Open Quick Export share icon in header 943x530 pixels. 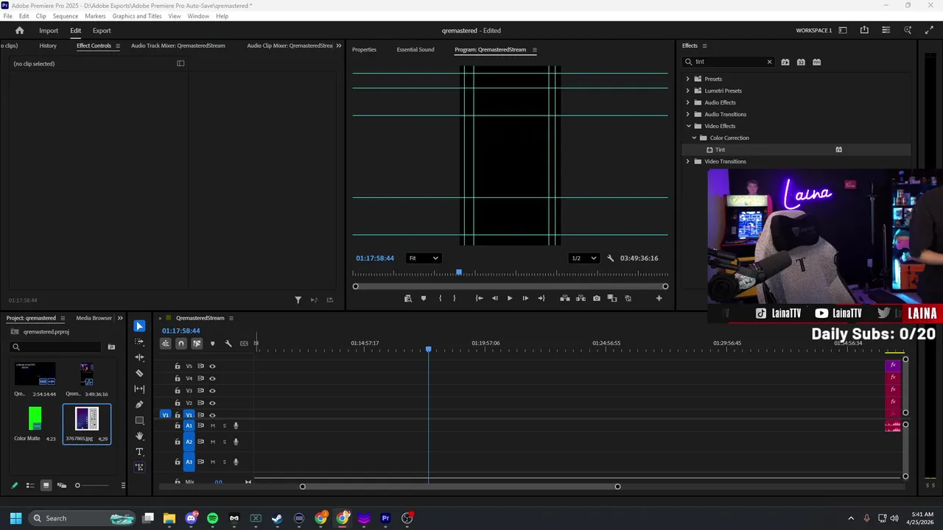tap(864, 30)
